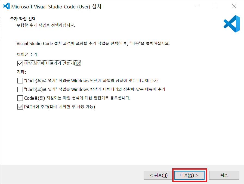
Task: Click the 기타: section label
Action: pyautogui.click(x=21, y=72)
